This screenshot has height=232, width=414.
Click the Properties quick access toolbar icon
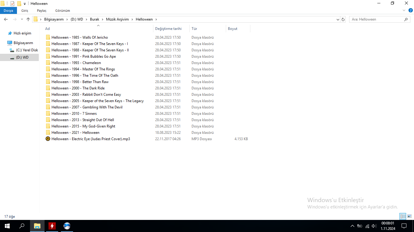(12, 4)
